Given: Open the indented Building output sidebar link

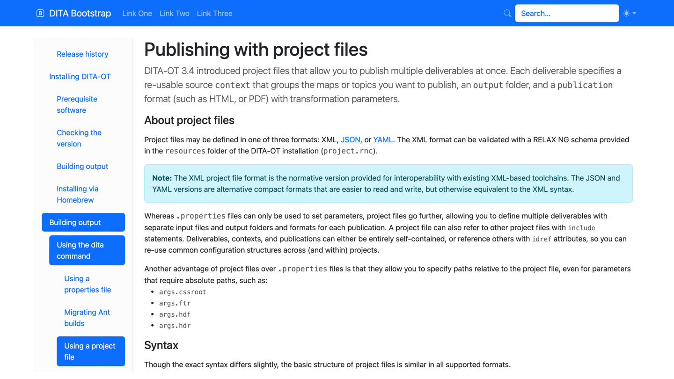Looking at the screenshot, I should 82,167.
